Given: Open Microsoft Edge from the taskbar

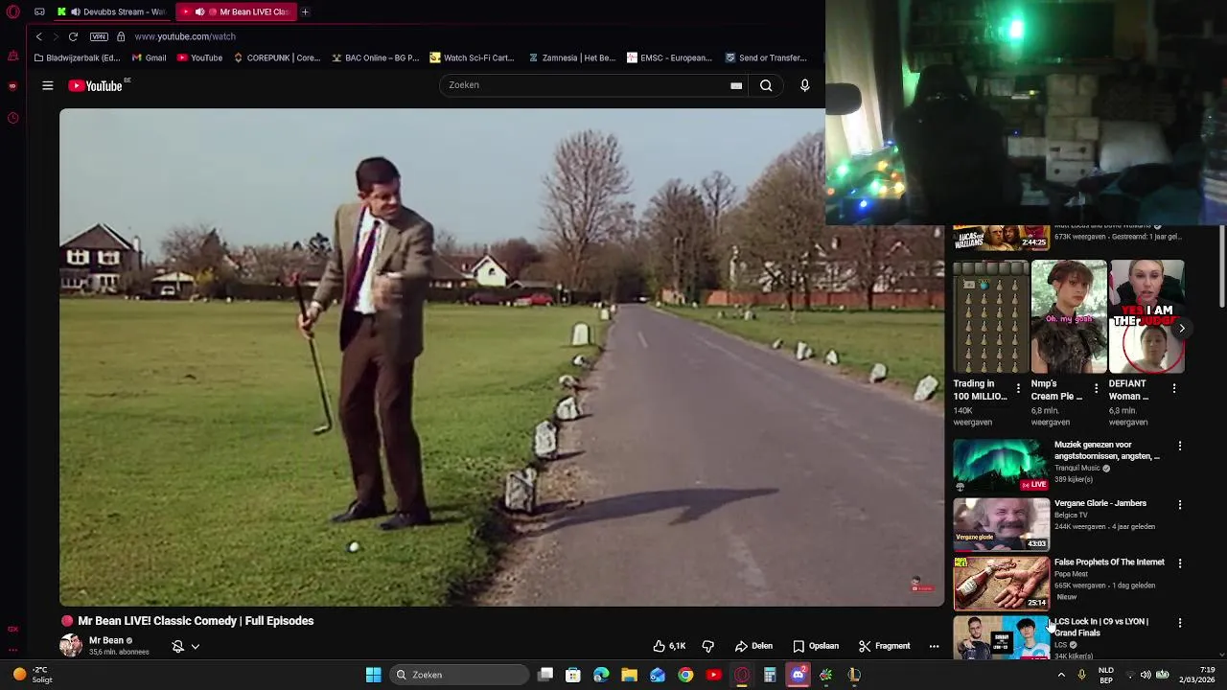Looking at the screenshot, I should pyautogui.click(x=601, y=675).
